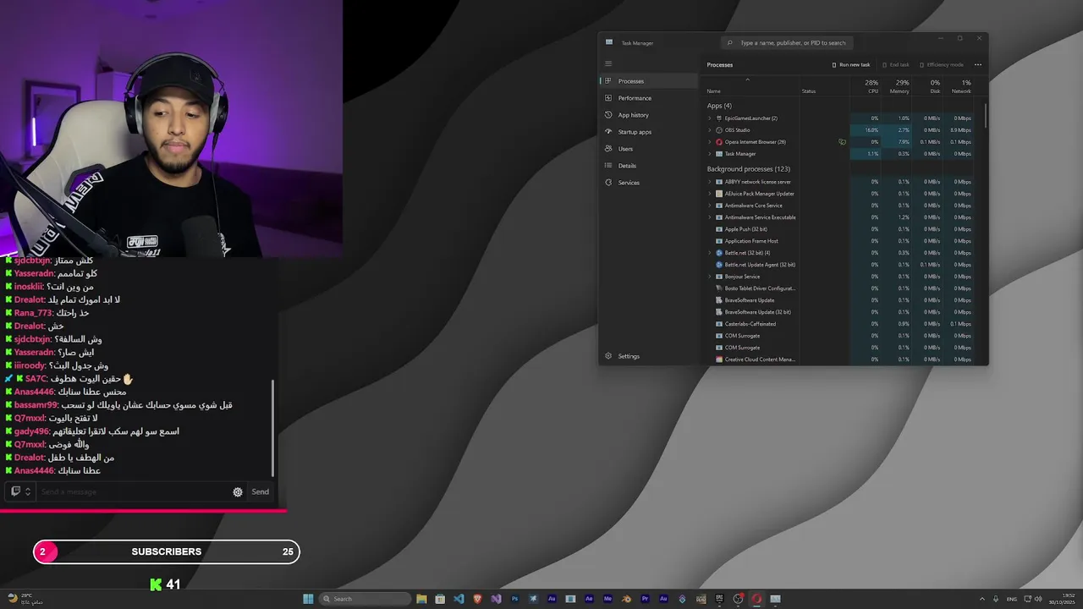The height and width of the screenshot is (609, 1083).
Task: Open the Startup apps page
Action: (x=649, y=132)
